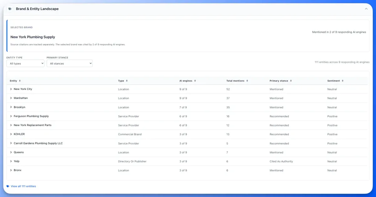The height and width of the screenshot is (197, 376).
Task: Expand the Brooklyn row
Action: tap(11, 107)
